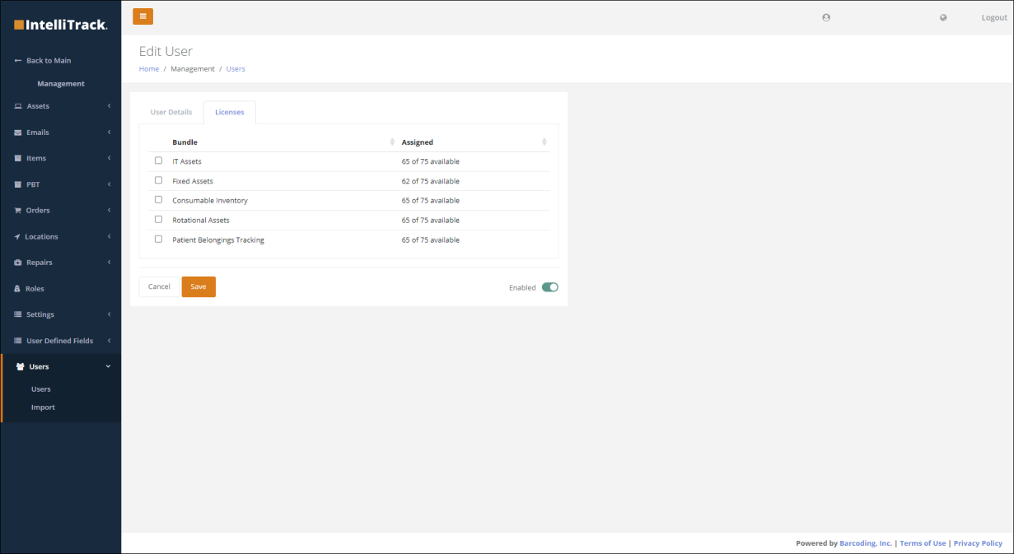Viewport: 1014px width, 554px height.
Task: Click the Assigned column header text
Action: coord(418,142)
